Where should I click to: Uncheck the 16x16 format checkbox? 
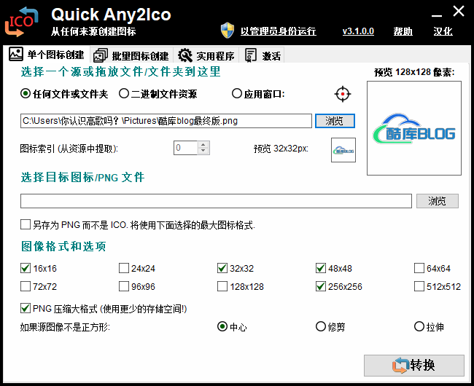(x=26, y=268)
